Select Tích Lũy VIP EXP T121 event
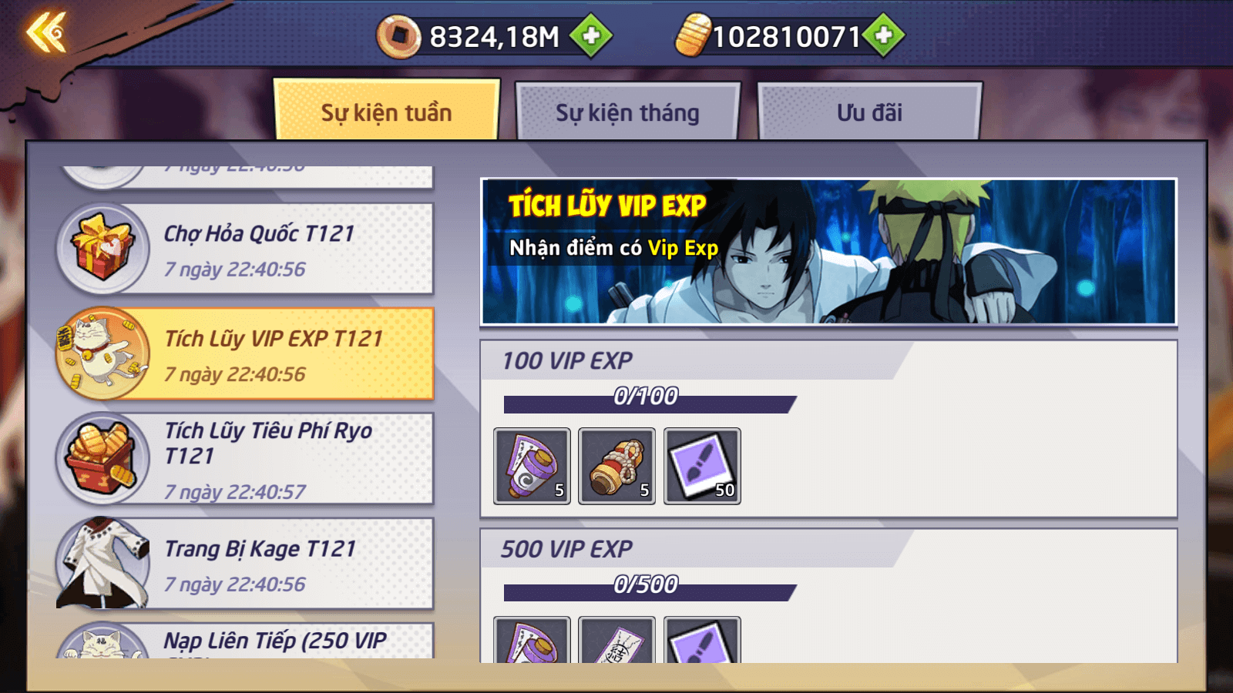Screen dimensions: 1233x693 [245, 353]
